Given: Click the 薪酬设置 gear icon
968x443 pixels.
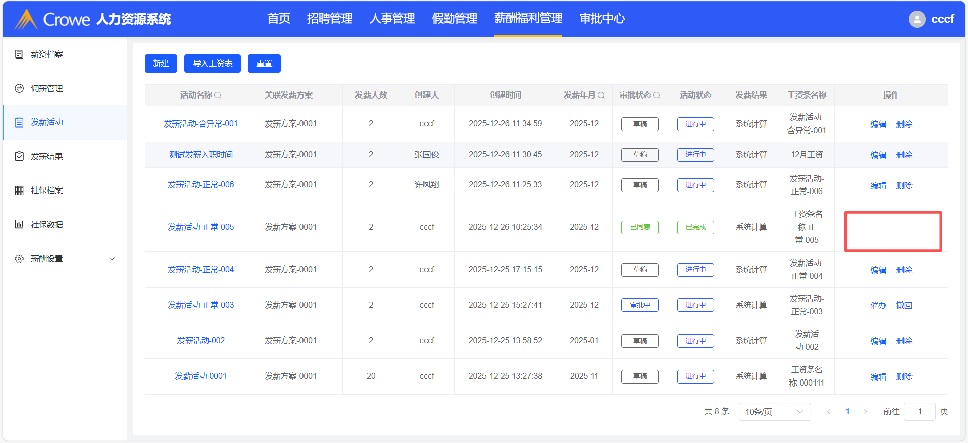Looking at the screenshot, I should (x=19, y=259).
